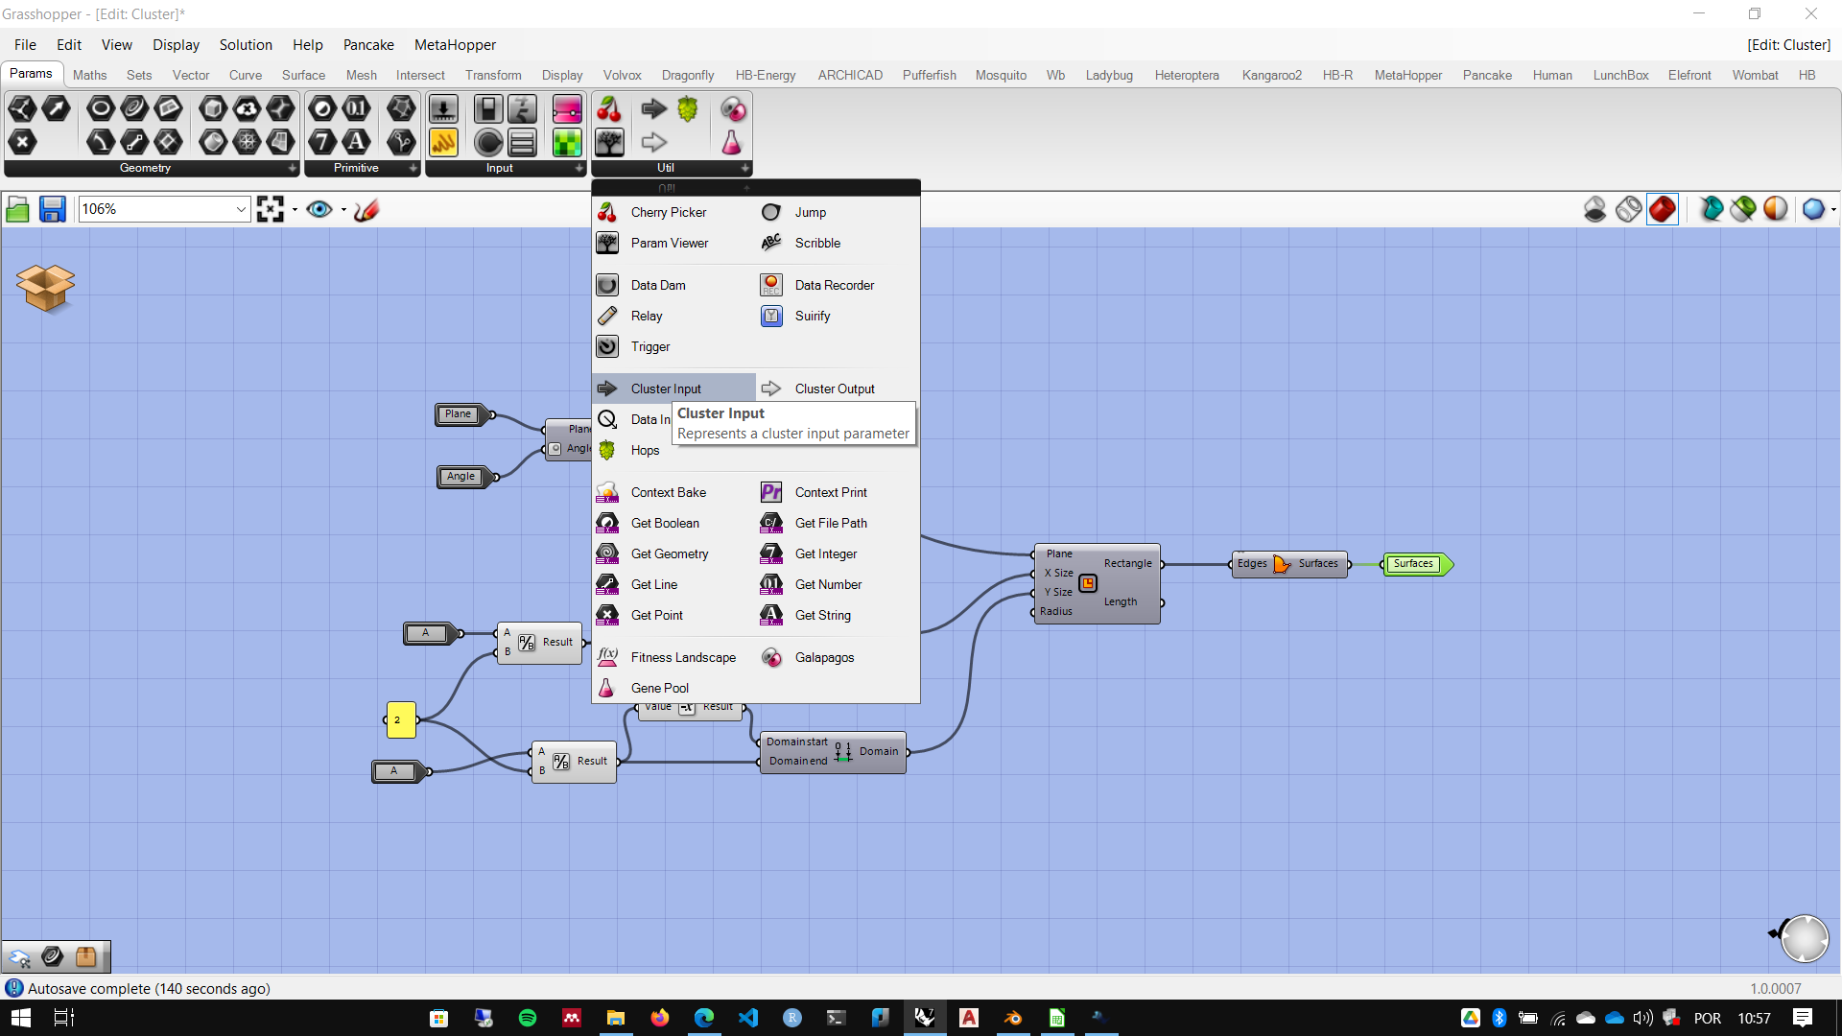
Task: Toggle wireframe preview mode icon
Action: [1628, 208]
